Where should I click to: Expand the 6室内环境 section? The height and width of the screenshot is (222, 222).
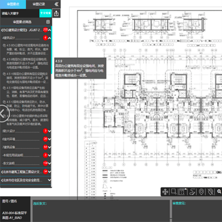pos(49,139)
